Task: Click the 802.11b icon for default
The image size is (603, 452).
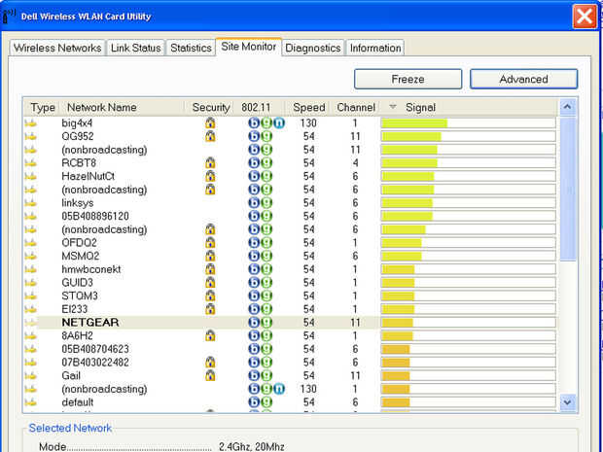Action: tap(254, 402)
